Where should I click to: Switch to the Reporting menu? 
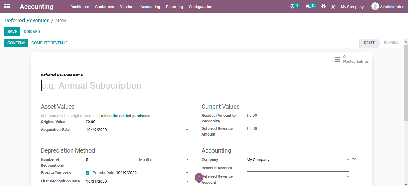click(174, 7)
